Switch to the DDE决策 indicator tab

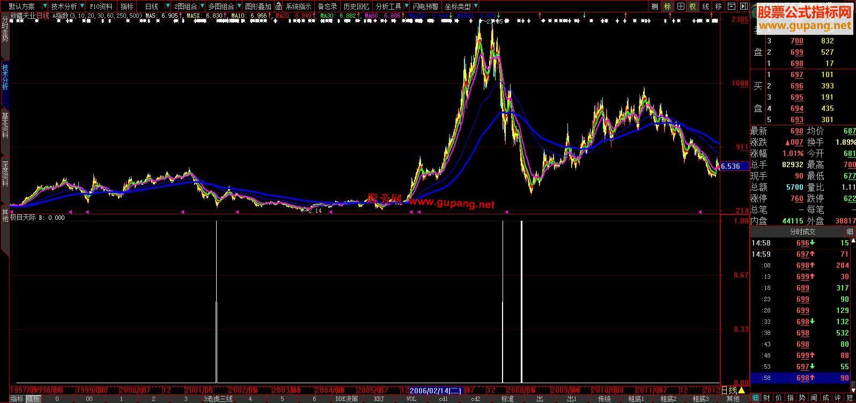tap(346, 399)
